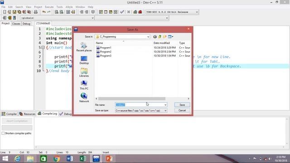The image size is (290, 163).
Task: Select Desktop in Save As sidebar
Action: point(84,60)
